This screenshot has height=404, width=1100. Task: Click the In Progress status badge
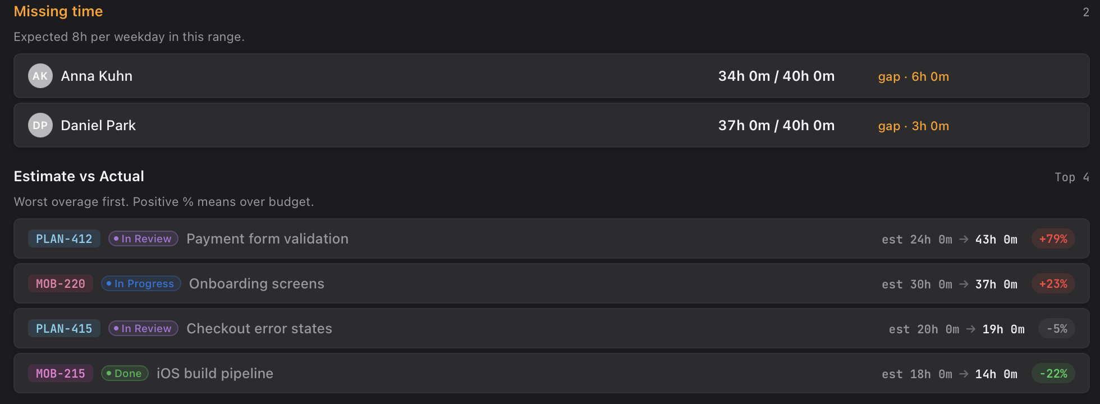141,283
